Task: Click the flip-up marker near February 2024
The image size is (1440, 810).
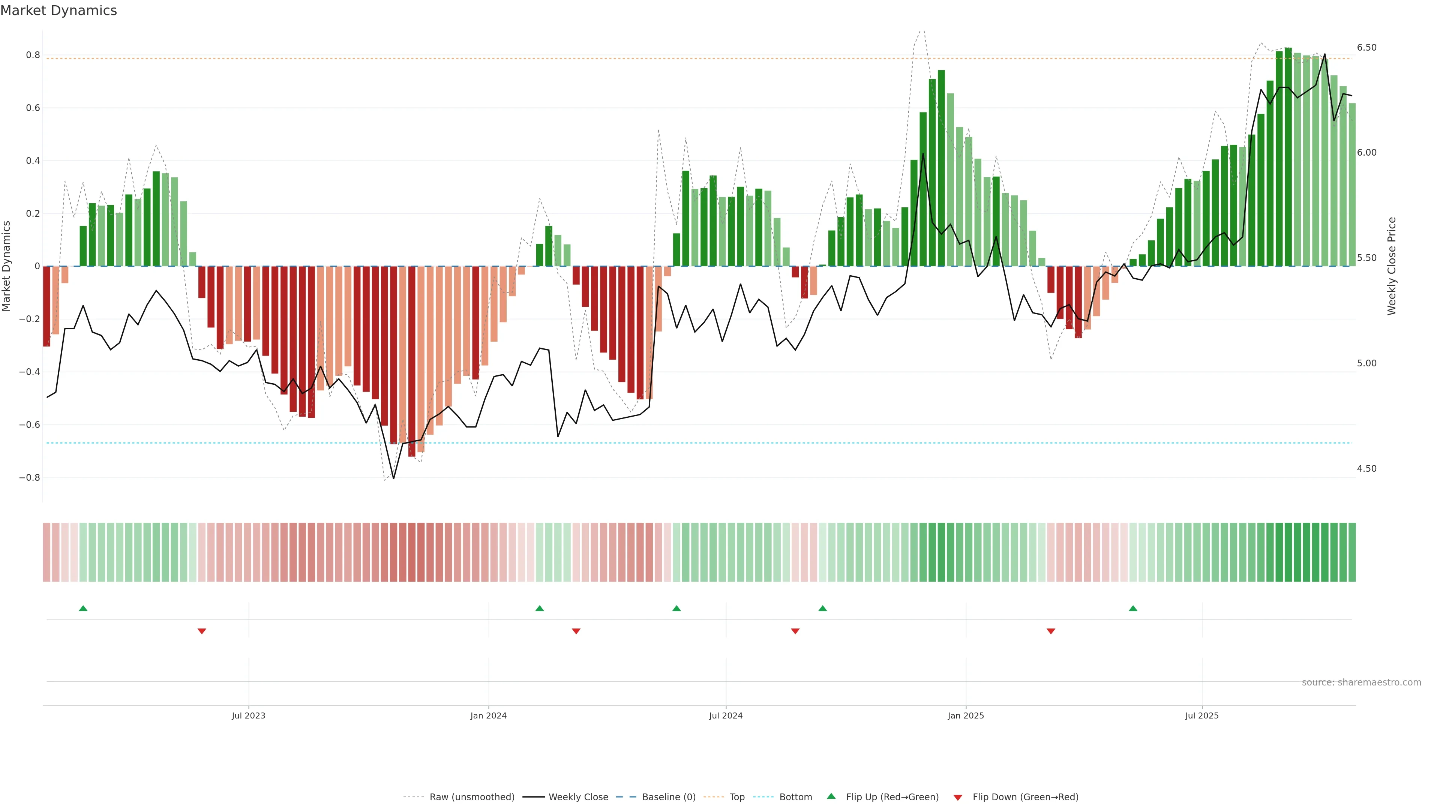Action: click(540, 608)
